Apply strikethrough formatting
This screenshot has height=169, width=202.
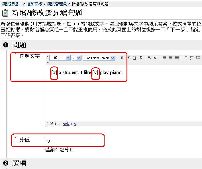click(x=141, y=58)
